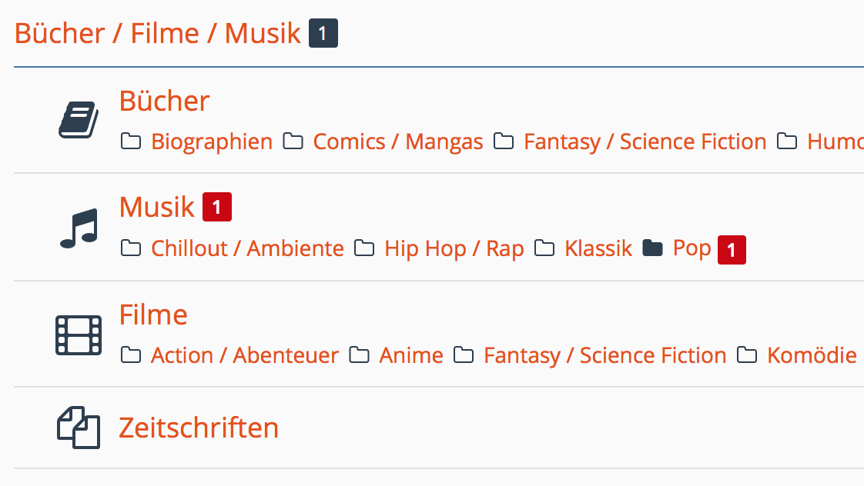Viewport: 864px width, 486px height.
Task: Open the Bücher / Filme / Musik category
Action: [x=158, y=33]
